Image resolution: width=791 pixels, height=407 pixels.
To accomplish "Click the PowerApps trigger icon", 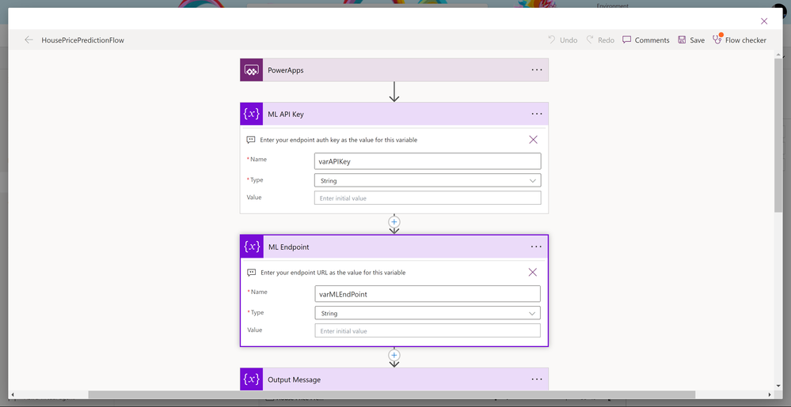I will (251, 70).
